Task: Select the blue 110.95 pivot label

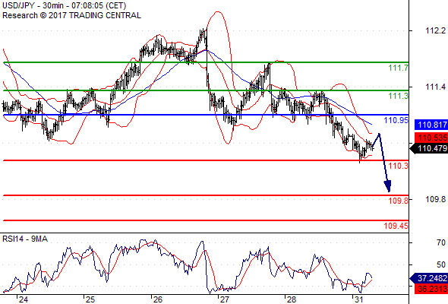Action: coord(396,120)
